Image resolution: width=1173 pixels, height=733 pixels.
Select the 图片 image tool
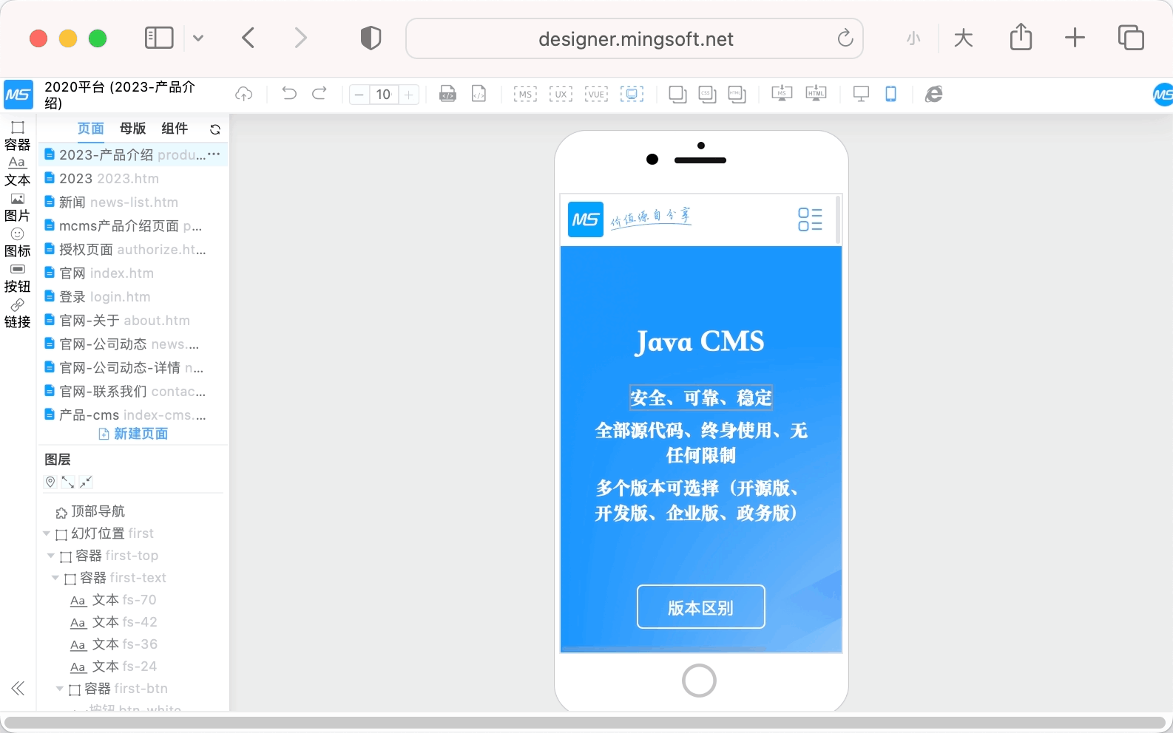(x=18, y=206)
